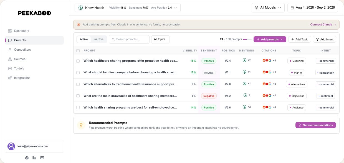
Task: Expand the Add prompts dropdown button
Action: coord(270,39)
